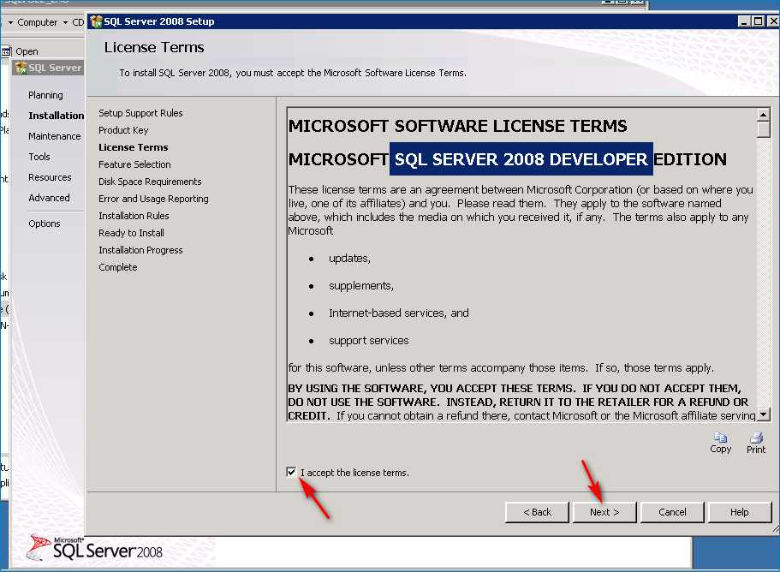Click the license text scrollbar up arrow
The height and width of the screenshot is (572, 780).
point(763,115)
